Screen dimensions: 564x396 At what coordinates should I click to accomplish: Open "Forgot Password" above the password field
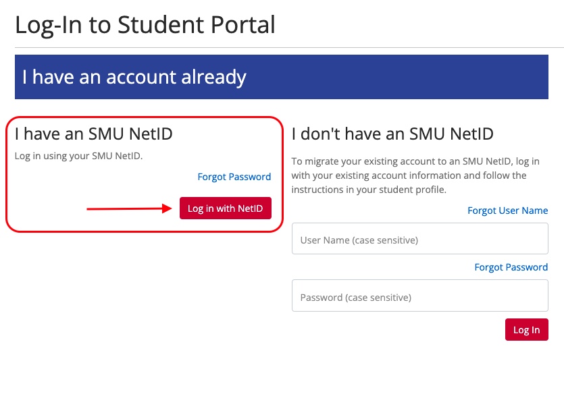click(x=511, y=267)
